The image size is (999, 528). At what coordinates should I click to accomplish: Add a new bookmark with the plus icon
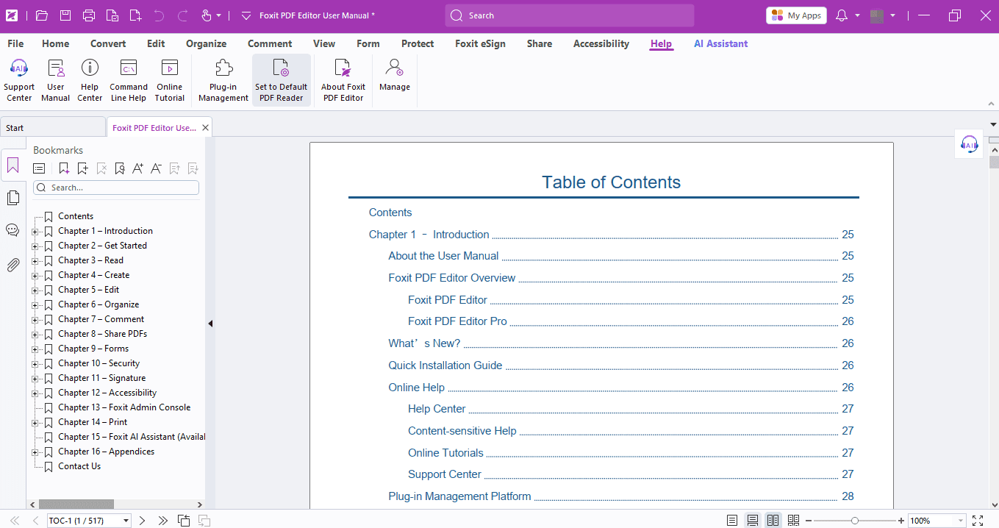click(x=82, y=168)
